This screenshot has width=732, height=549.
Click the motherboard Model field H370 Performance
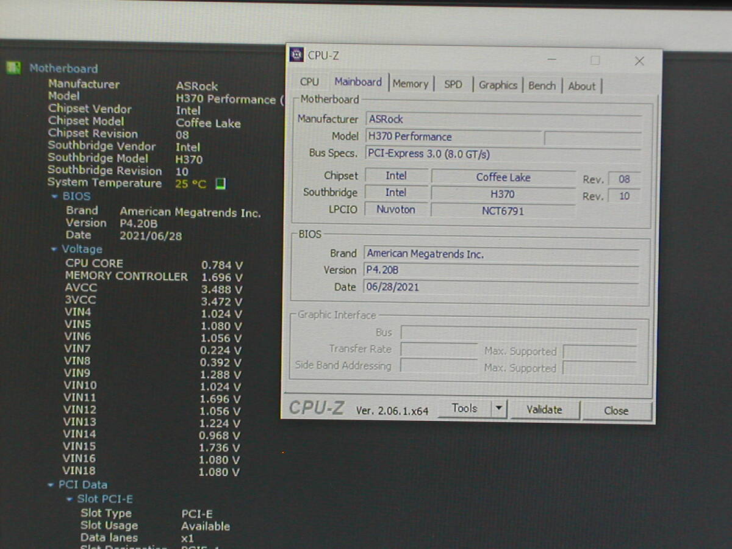(453, 137)
